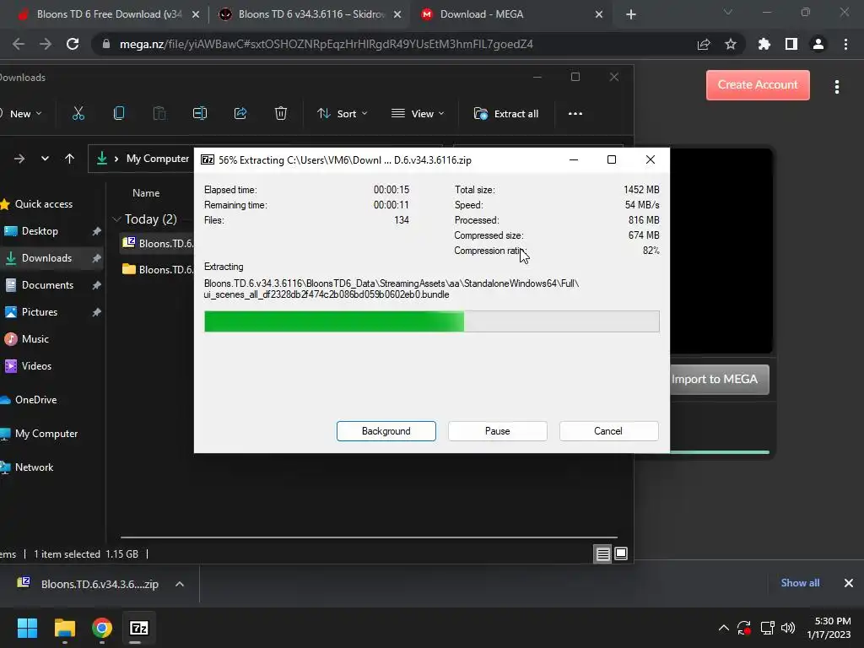This screenshot has height=648, width=864.
Task: Click Show all downloads link
Action: [800, 583]
